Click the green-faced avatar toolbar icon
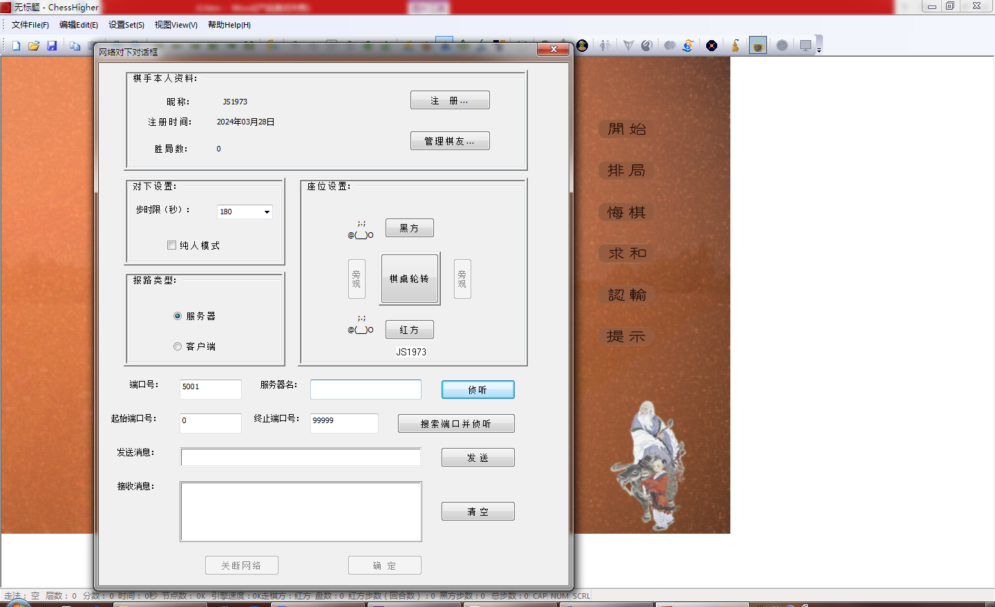995x607 pixels. (x=582, y=46)
